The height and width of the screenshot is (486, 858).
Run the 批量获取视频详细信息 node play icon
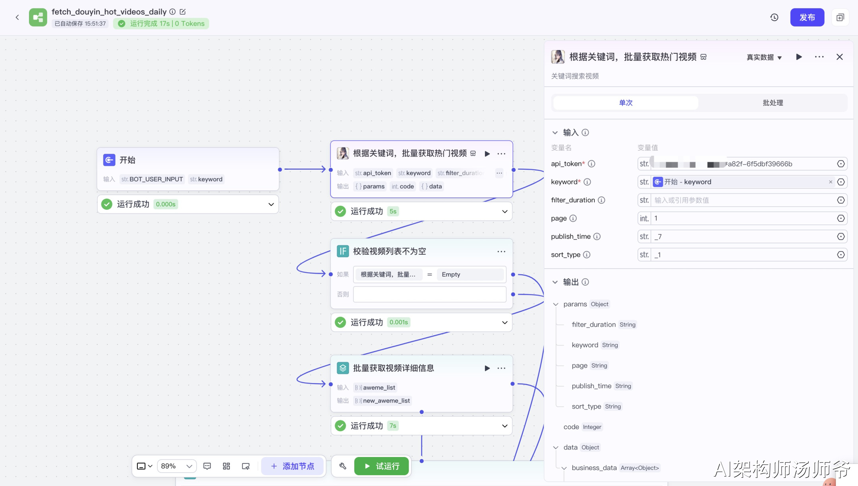pyautogui.click(x=487, y=368)
